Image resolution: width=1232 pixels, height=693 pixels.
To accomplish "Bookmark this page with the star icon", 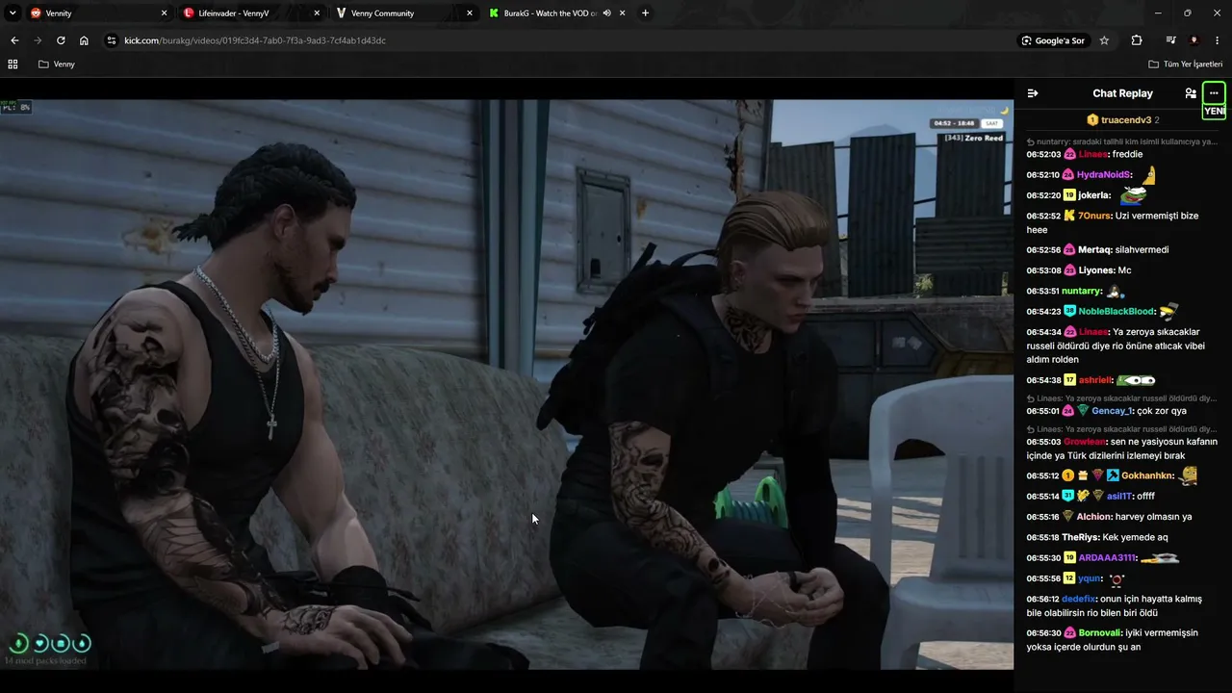I will pos(1104,40).
